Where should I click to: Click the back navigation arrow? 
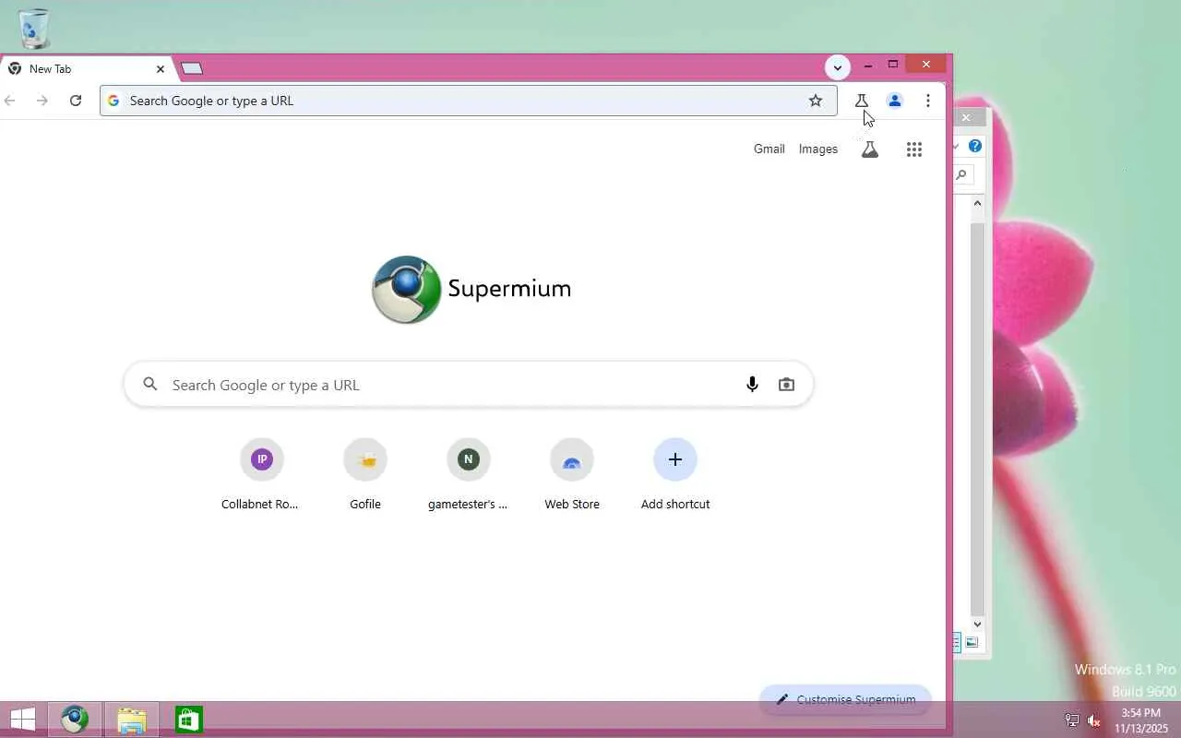(x=10, y=101)
